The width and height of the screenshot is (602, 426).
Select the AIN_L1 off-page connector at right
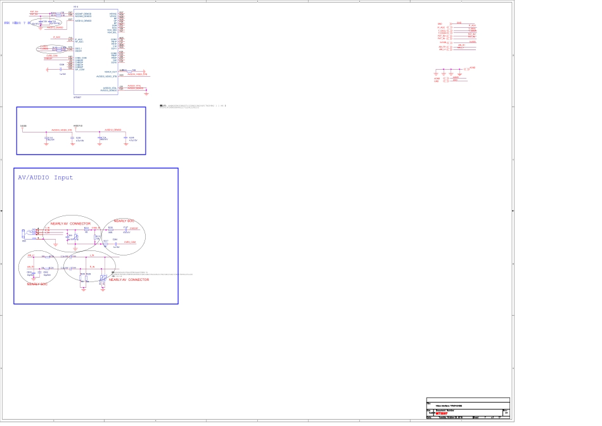point(449,49)
